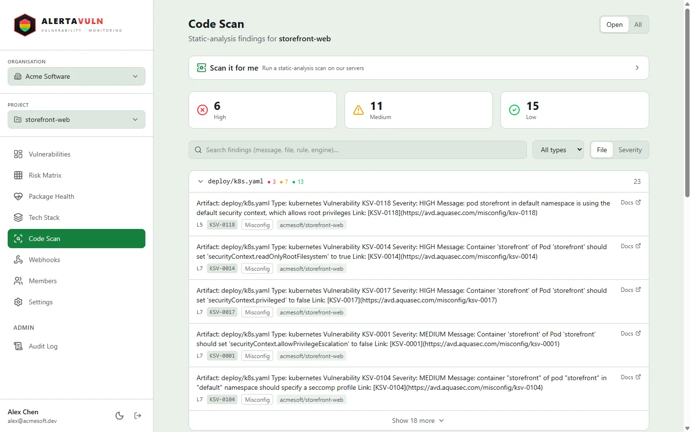Open Docs for KSV-0001 finding
691x432 pixels.
coord(631,334)
